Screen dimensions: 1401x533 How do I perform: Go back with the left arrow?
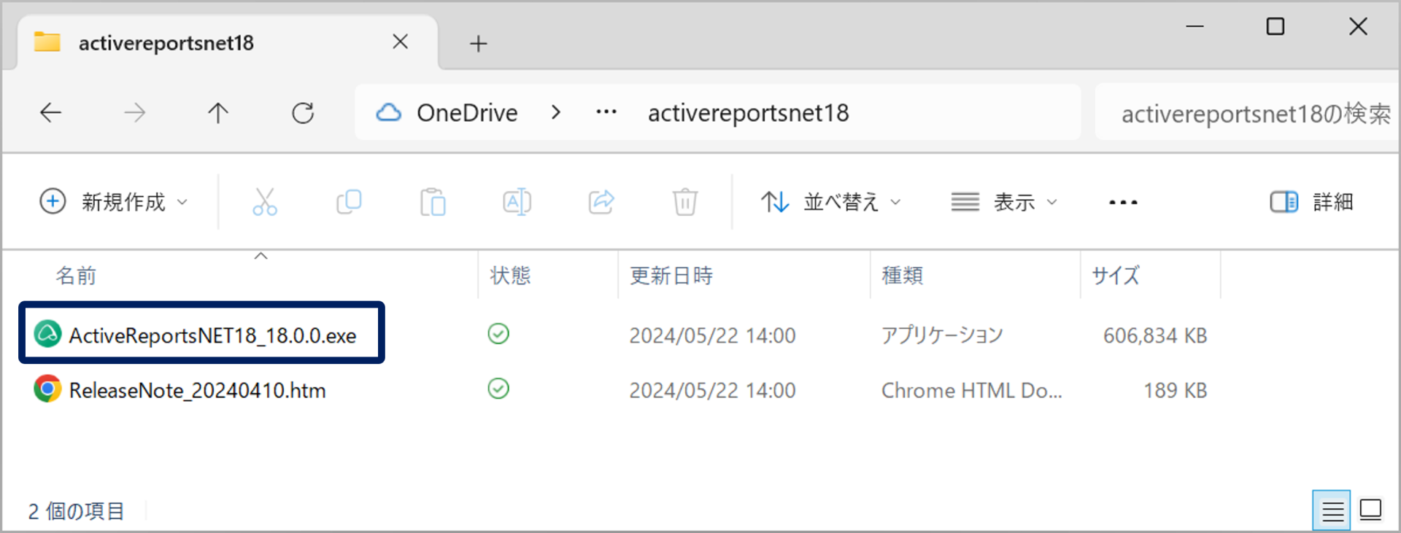tap(50, 112)
